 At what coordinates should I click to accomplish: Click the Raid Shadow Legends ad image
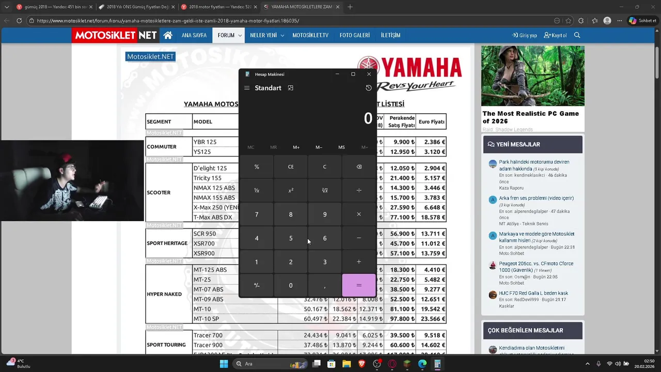(533, 75)
